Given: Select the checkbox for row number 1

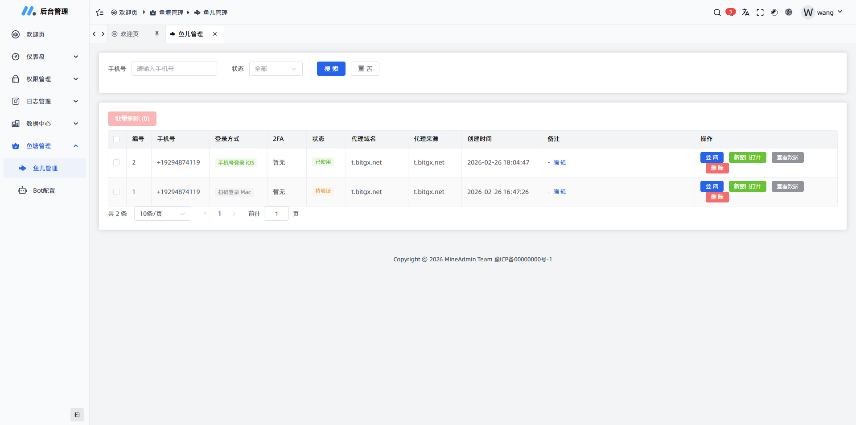Looking at the screenshot, I should coord(116,192).
